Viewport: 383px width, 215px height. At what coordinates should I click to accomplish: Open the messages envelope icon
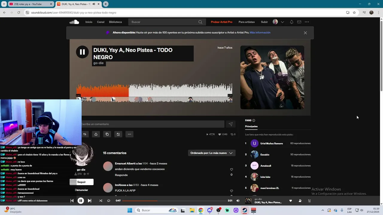point(299,22)
